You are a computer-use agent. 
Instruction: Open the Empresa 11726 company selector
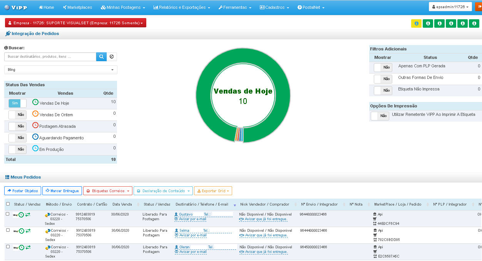click(x=75, y=23)
